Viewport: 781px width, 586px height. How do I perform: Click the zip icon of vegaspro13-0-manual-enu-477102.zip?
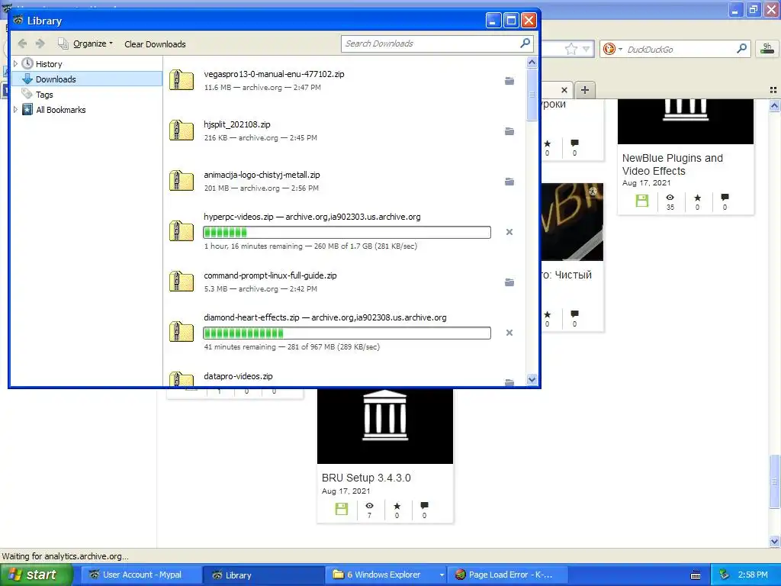point(182,80)
